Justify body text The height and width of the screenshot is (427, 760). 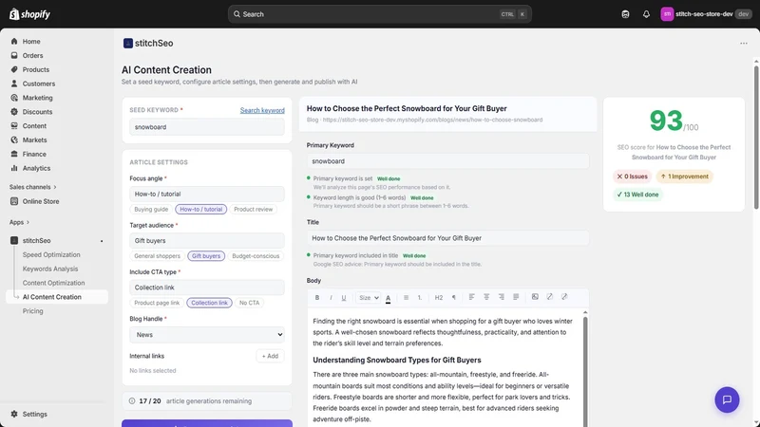point(516,297)
